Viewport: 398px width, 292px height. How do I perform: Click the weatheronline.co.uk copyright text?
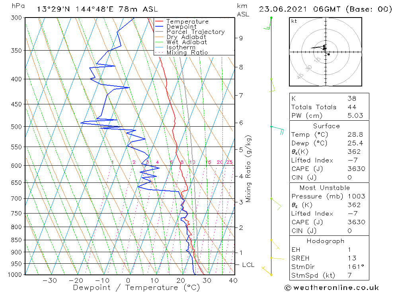(332, 288)
